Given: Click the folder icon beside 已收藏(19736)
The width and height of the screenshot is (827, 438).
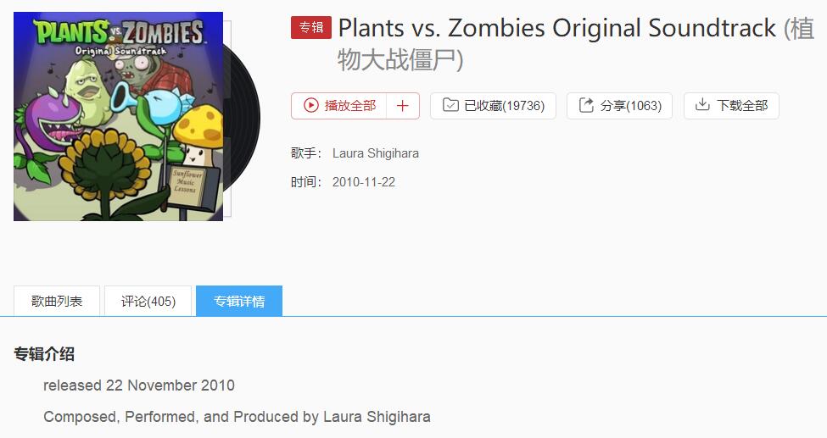Looking at the screenshot, I should tap(450, 105).
